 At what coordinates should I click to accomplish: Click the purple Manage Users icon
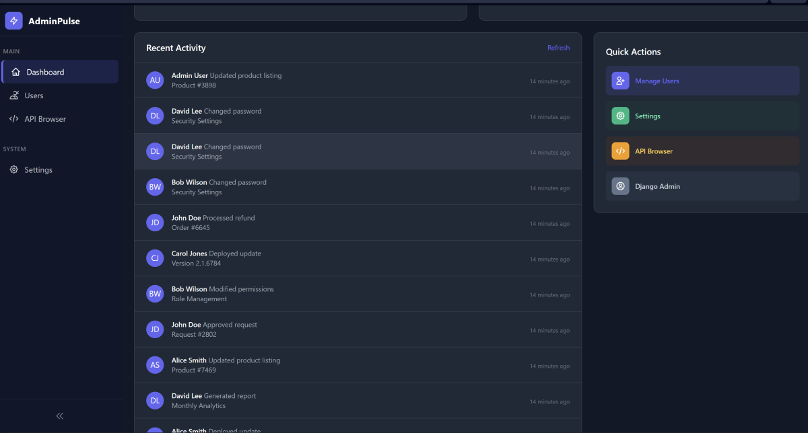[x=619, y=80]
